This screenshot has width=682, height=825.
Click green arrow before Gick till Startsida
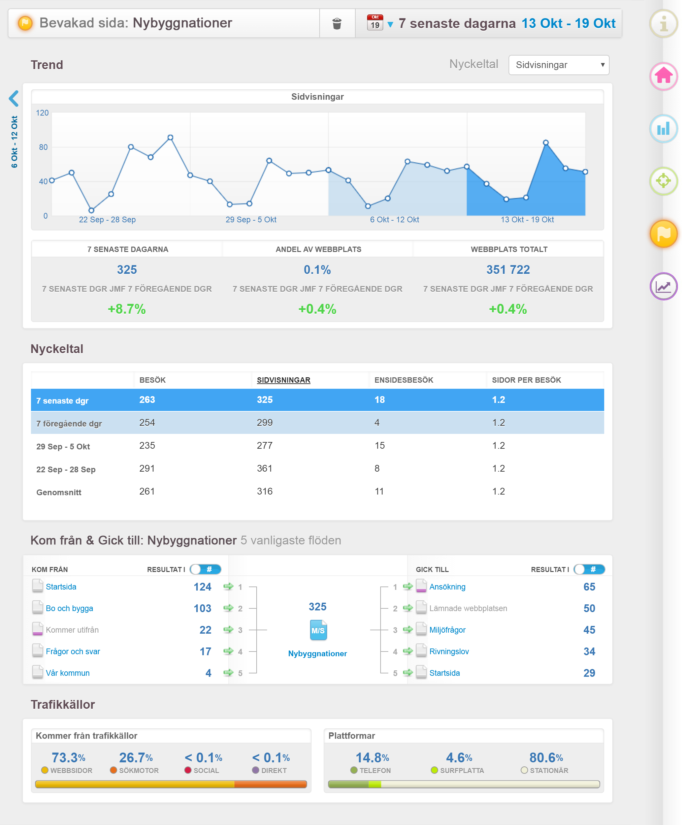(x=408, y=673)
